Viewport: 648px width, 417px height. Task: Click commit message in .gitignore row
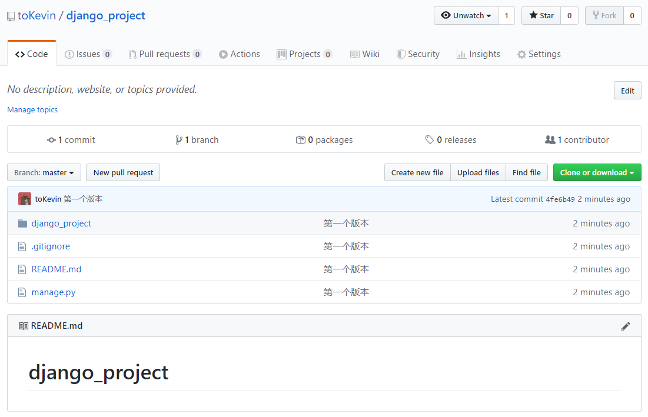point(346,246)
